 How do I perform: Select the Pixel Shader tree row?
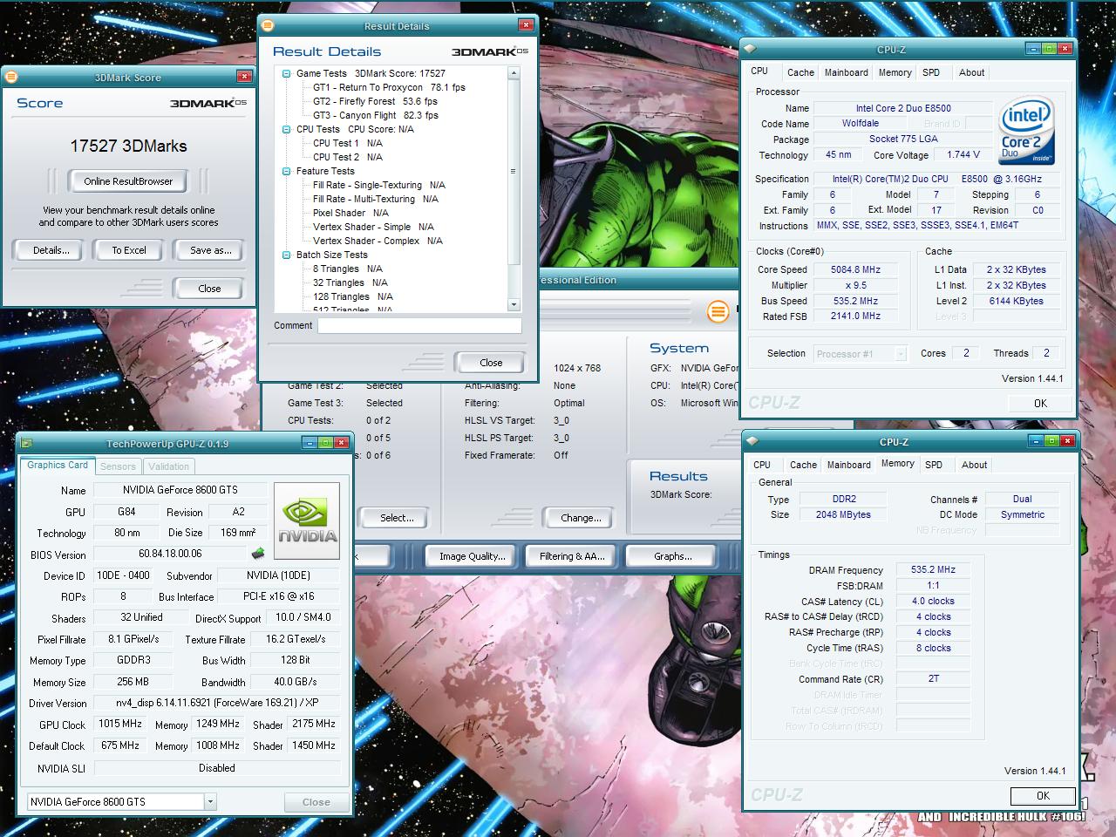point(350,213)
